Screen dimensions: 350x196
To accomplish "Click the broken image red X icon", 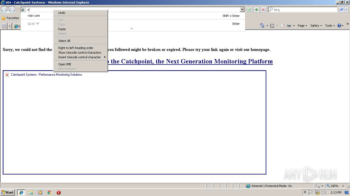I will pos(7,75).
